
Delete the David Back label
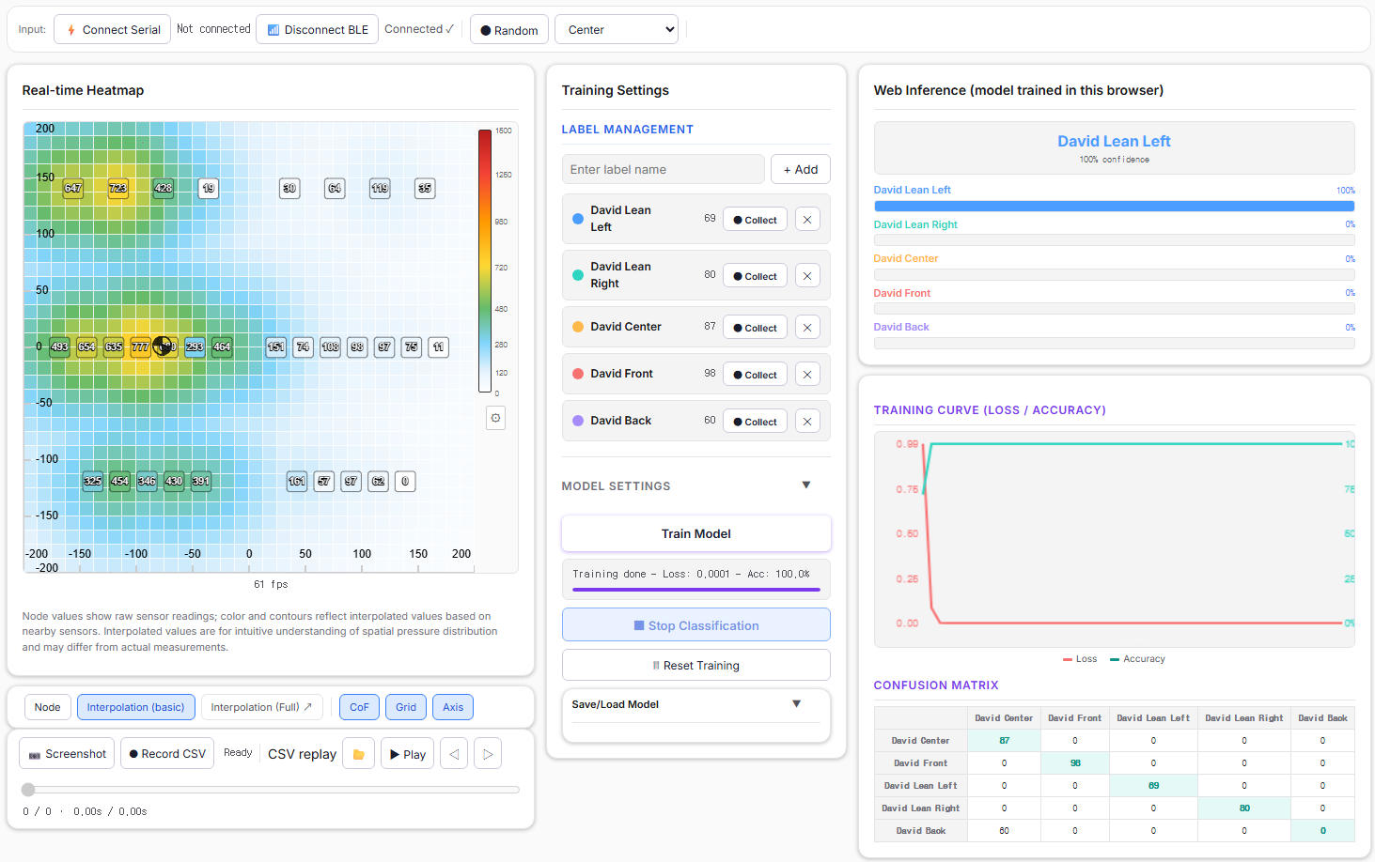click(807, 422)
